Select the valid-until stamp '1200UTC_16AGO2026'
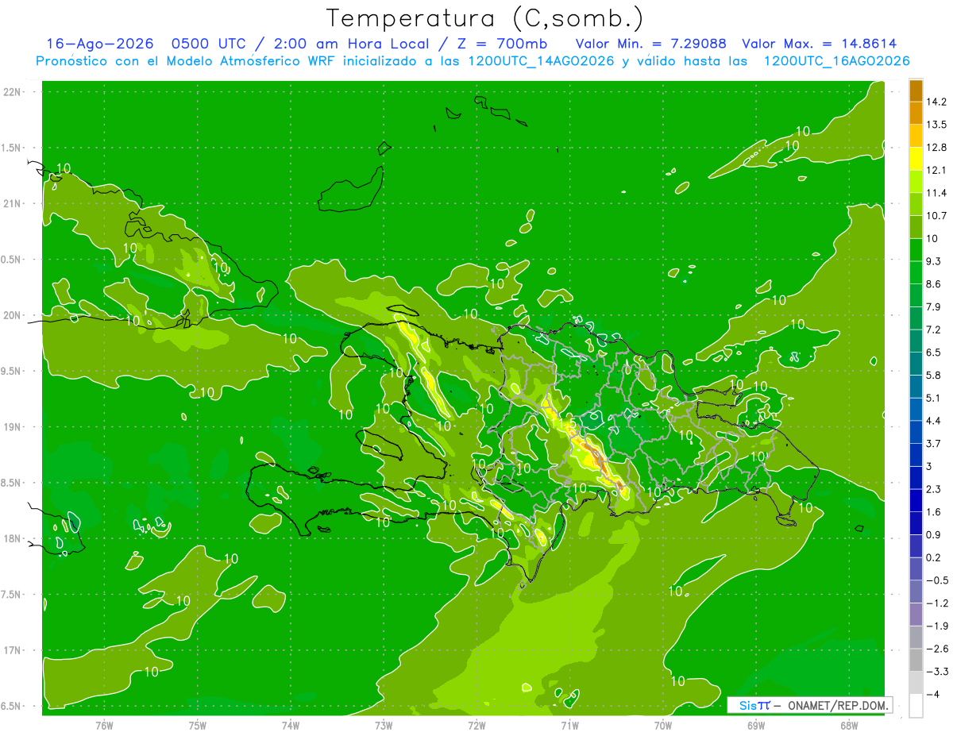The image size is (953, 736). 836,61
